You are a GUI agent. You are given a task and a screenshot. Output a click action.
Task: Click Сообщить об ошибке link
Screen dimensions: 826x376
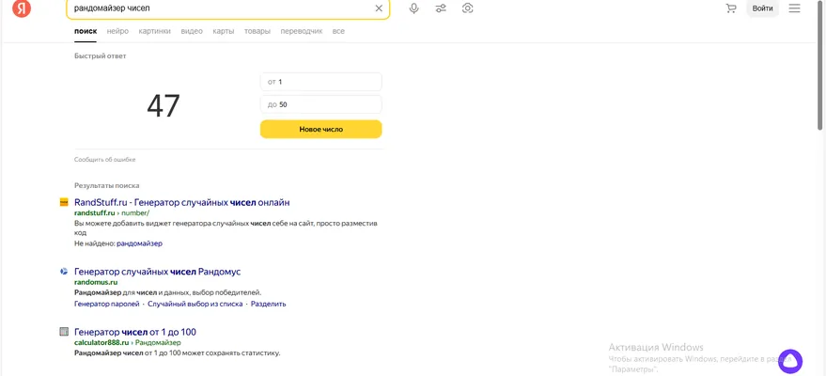click(105, 160)
